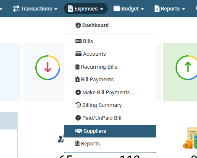197x158 pixels.
Task: Click the Dashboard gauge icon
Action: (78, 25)
